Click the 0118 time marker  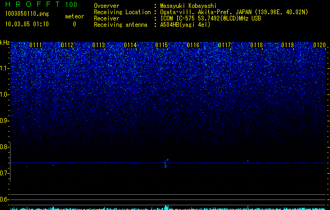[257, 45]
